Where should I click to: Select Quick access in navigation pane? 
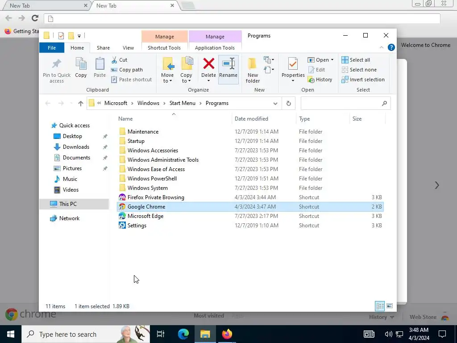[x=75, y=125]
